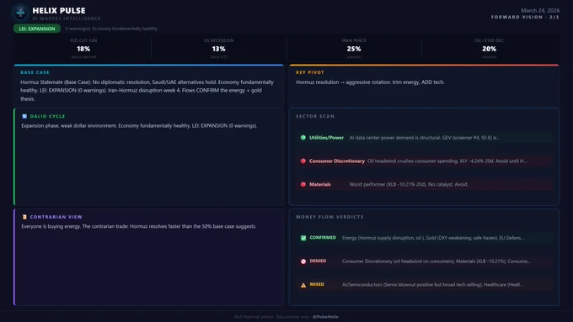Click the Worst performer XLB description

tap(409, 184)
